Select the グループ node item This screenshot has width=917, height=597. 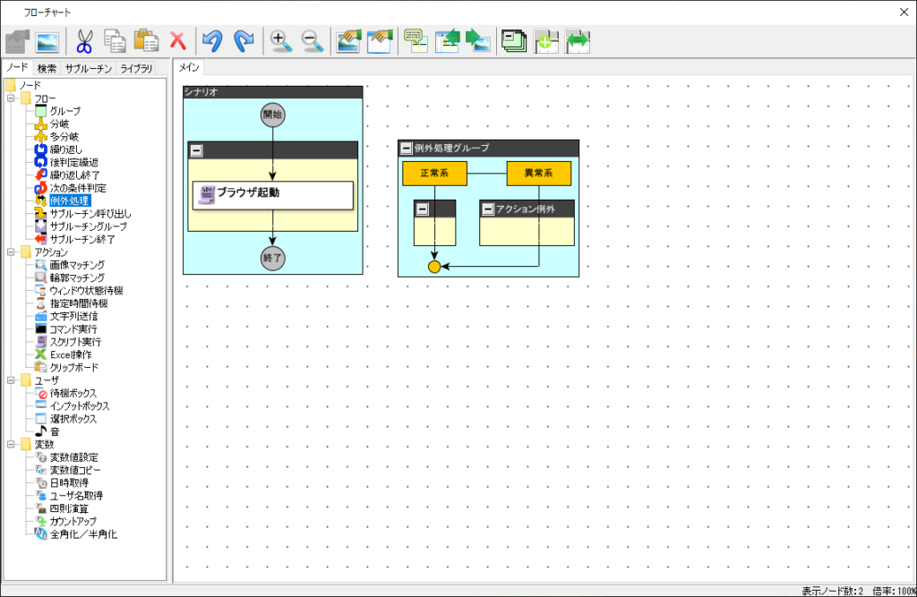[x=64, y=111]
